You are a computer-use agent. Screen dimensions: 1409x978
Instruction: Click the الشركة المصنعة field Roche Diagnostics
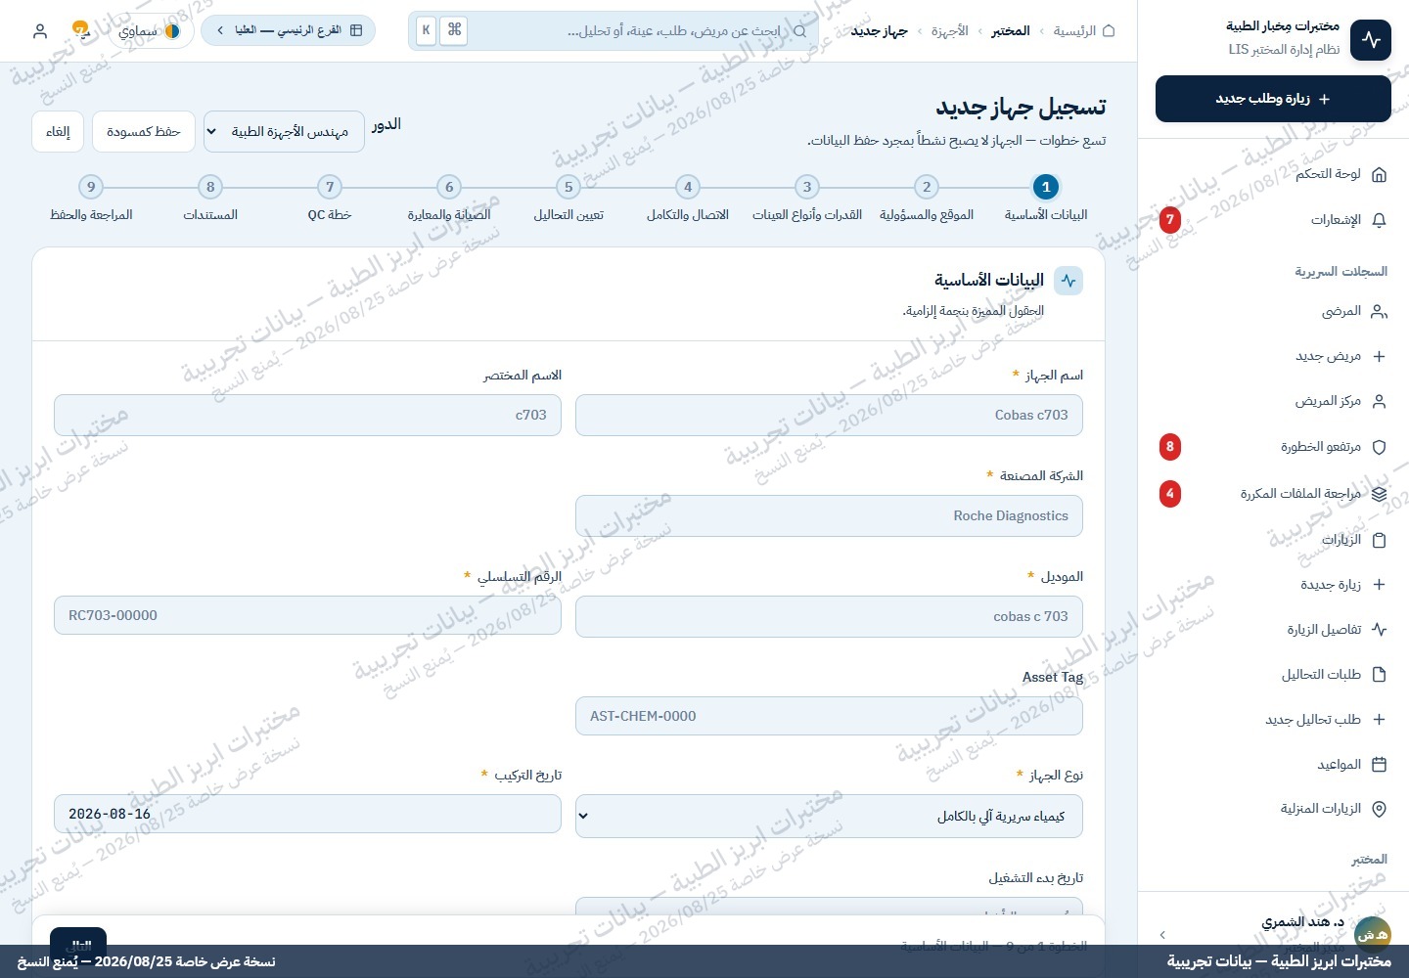829,515
